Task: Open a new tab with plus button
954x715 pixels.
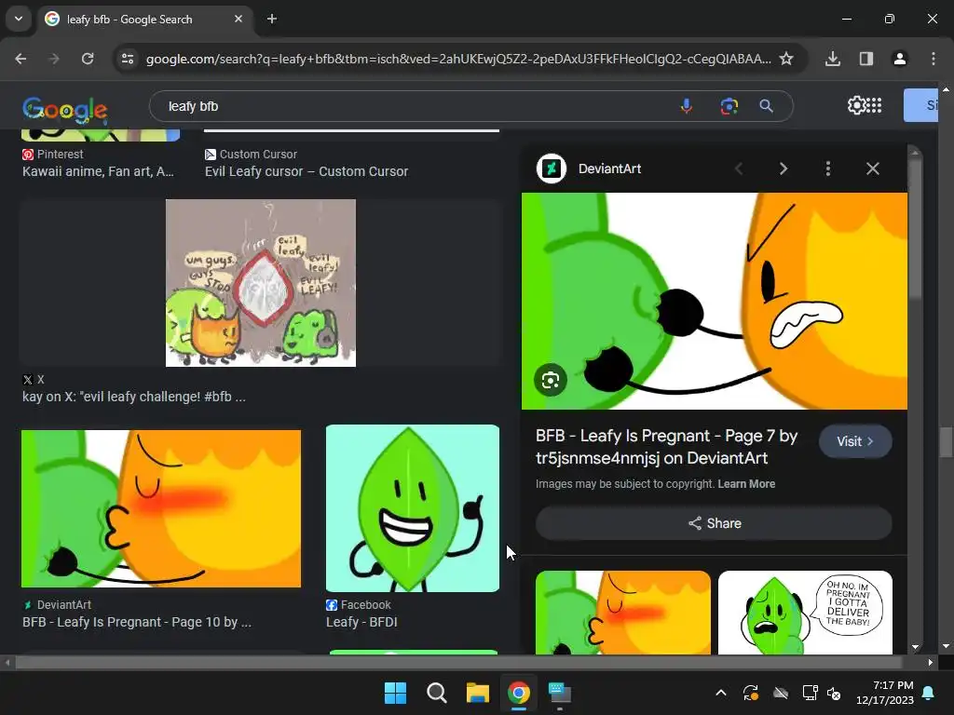Action: (272, 19)
